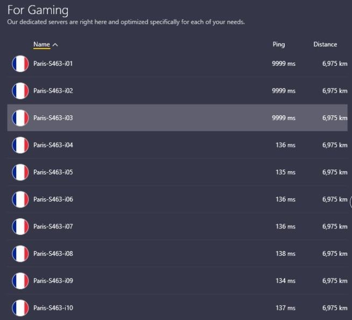Click the For Gaming section heading
The image size is (352, 320).
tap(38, 10)
